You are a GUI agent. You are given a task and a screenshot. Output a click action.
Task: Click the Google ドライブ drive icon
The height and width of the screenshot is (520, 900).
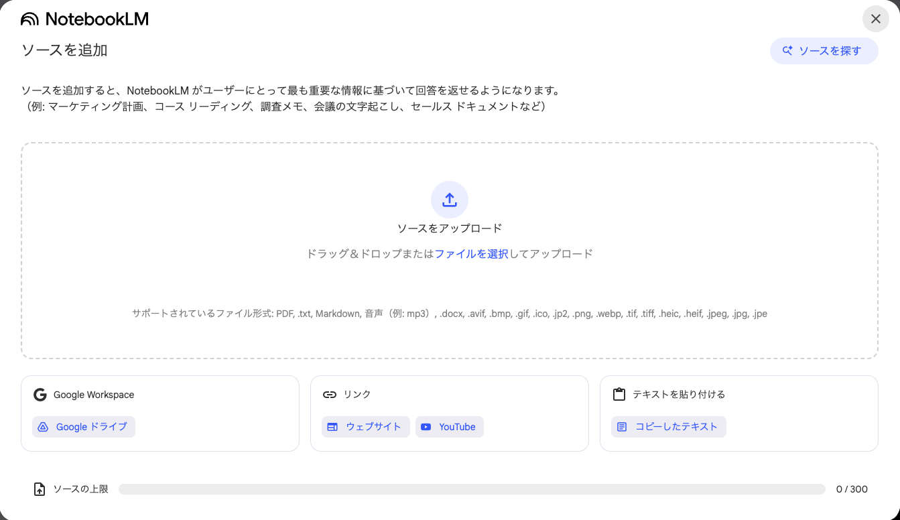pos(43,427)
